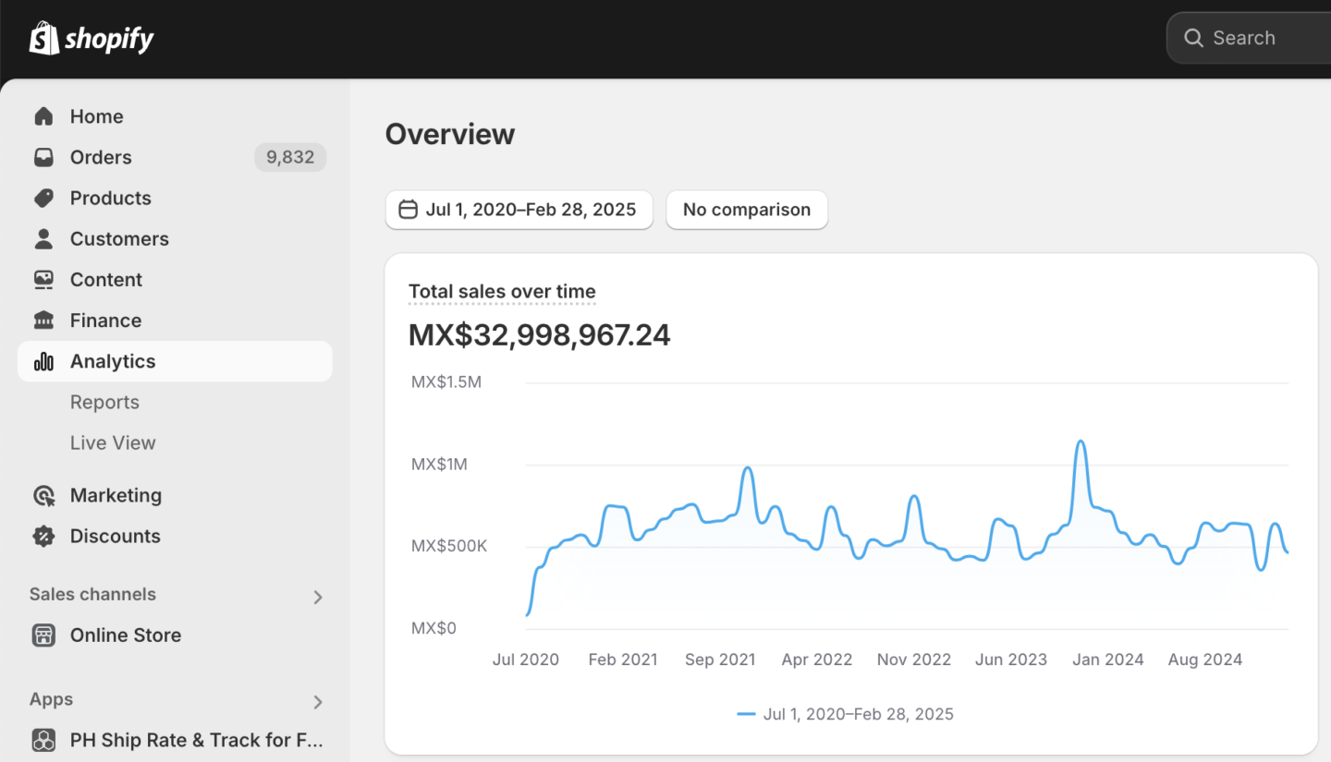Click the Marketing target icon
The width and height of the screenshot is (1331, 762).
(x=43, y=495)
